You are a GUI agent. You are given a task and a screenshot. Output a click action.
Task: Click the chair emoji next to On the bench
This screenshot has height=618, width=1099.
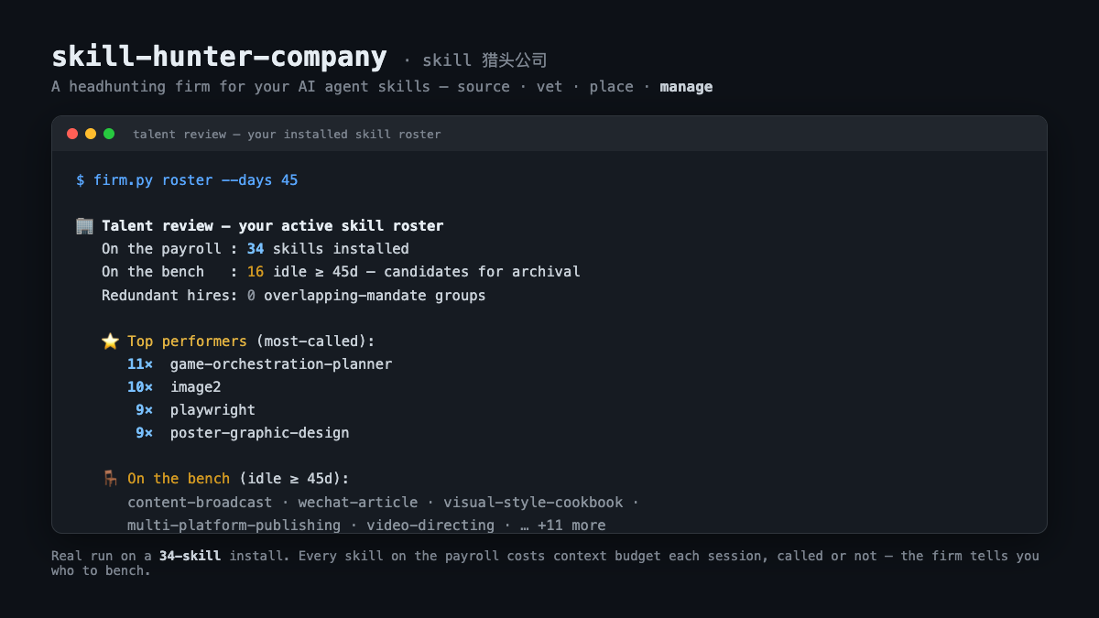111,478
